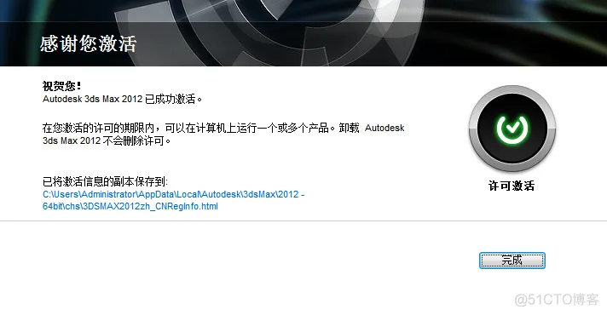The image size is (607, 315).
Task: Click the 完成 button to finish
Action: point(512,261)
